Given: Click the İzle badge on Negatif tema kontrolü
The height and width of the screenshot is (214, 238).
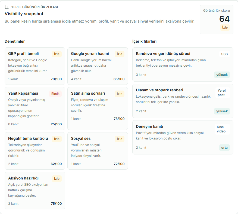Looking at the screenshot, I should click(57, 139).
